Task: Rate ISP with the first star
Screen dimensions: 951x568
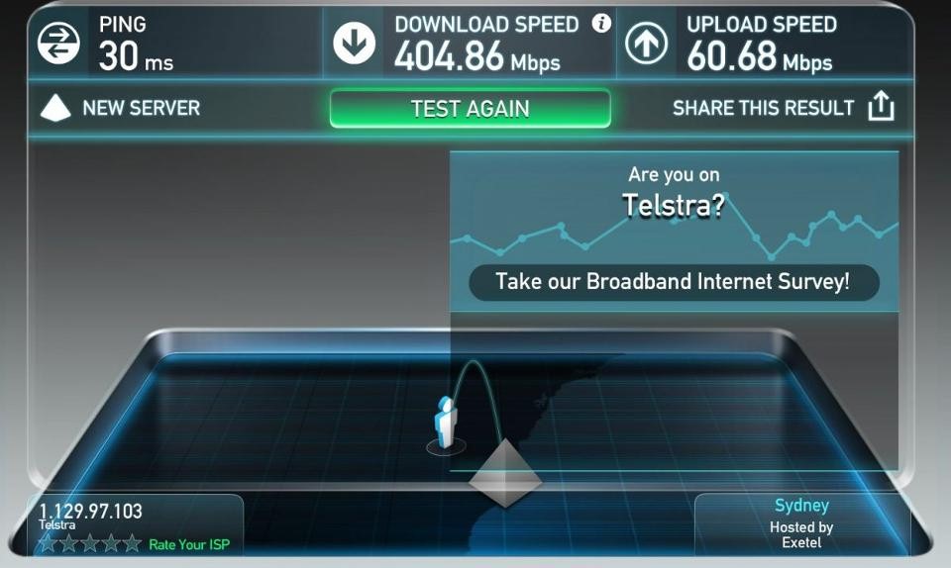Action: coord(48,543)
